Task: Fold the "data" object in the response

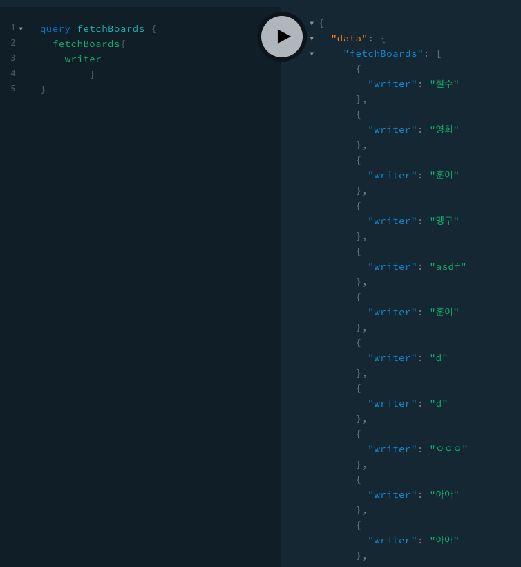Action: 312,39
